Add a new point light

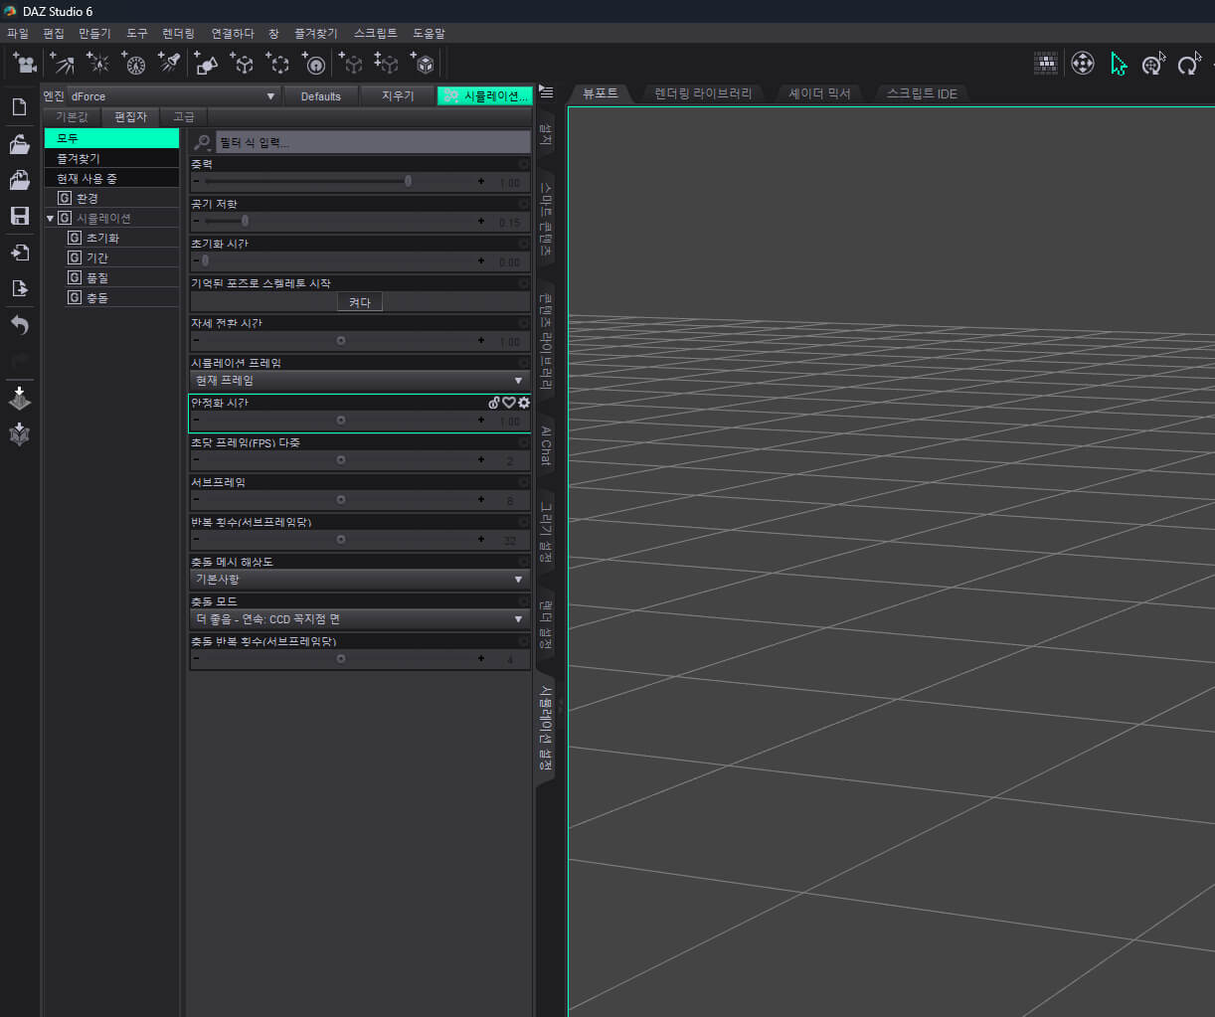tap(97, 64)
